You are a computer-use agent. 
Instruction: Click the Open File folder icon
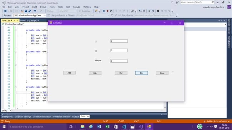22,11
